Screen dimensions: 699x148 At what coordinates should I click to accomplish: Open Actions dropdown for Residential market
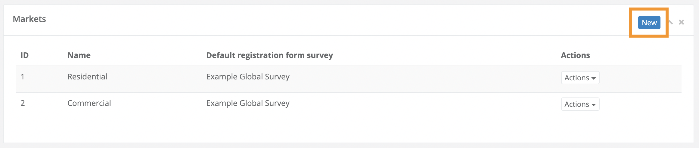[x=580, y=78]
